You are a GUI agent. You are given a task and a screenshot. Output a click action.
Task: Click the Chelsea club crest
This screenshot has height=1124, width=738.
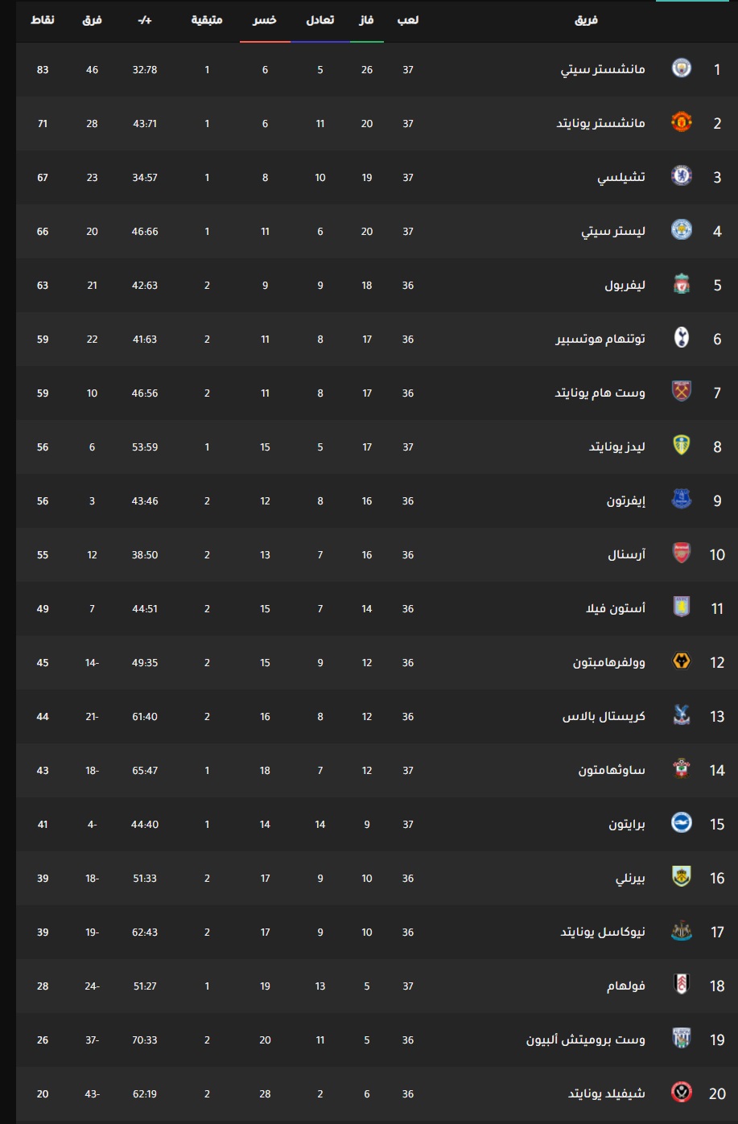pos(682,177)
